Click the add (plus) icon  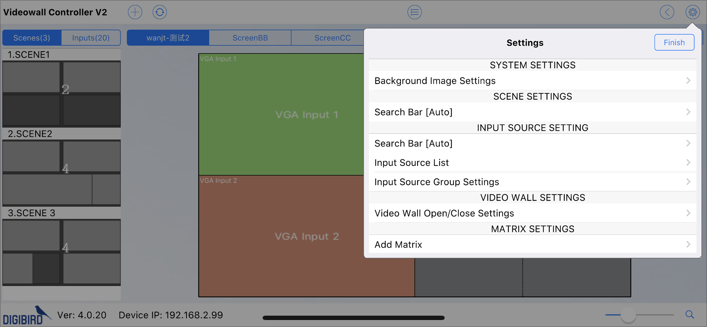pyautogui.click(x=135, y=12)
